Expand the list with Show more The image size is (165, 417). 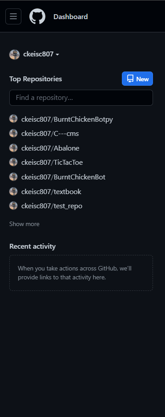24,224
